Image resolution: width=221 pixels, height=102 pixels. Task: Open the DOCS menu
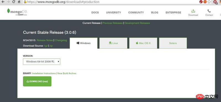tap(95, 12)
